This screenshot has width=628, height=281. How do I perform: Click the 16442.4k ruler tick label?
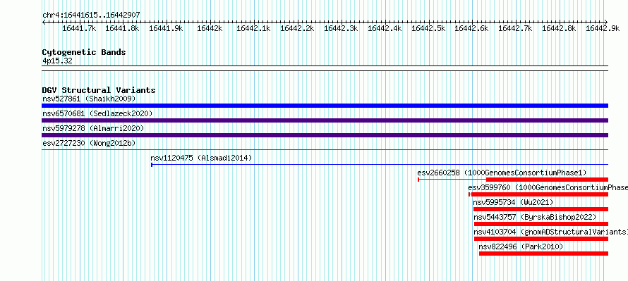(x=385, y=28)
